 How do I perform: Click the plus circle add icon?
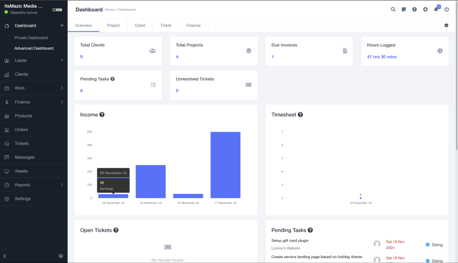pos(425,9)
